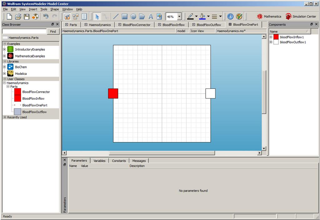Open the Constants tab
Screen dimensions: 320x220
pyautogui.click(x=119, y=161)
